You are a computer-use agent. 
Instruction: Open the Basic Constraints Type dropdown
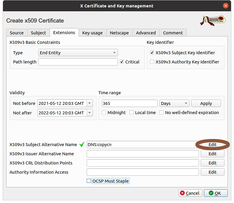click(x=78, y=53)
